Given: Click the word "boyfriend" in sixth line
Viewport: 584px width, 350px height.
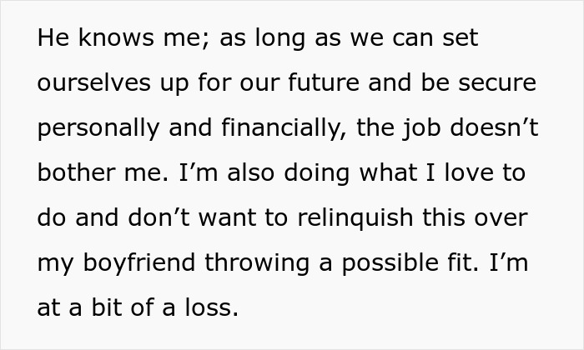Looking at the screenshot, I should coord(139,263).
